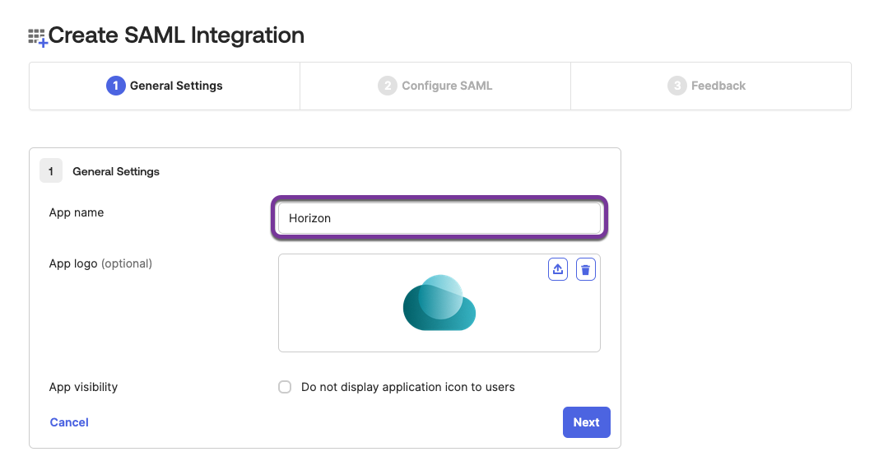The image size is (874, 475).
Task: Delete the app logo with trash icon
Action: click(x=585, y=269)
